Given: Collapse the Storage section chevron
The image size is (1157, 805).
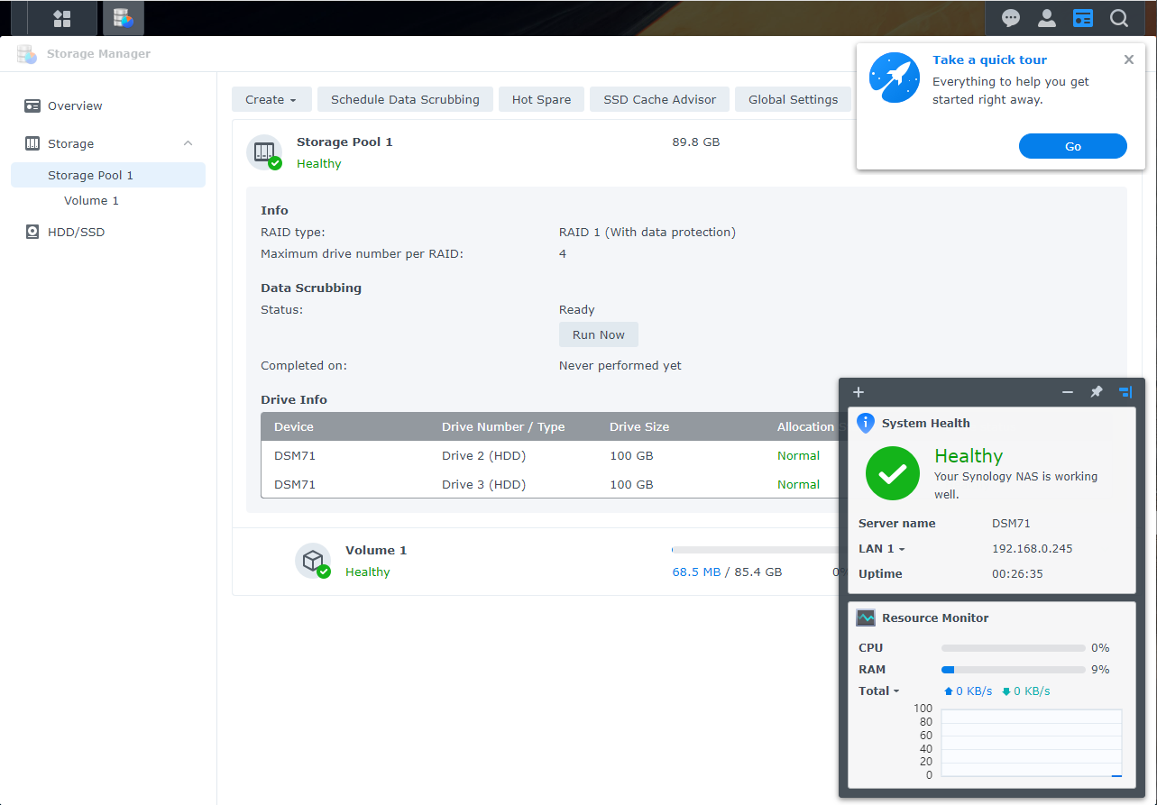Looking at the screenshot, I should point(188,143).
